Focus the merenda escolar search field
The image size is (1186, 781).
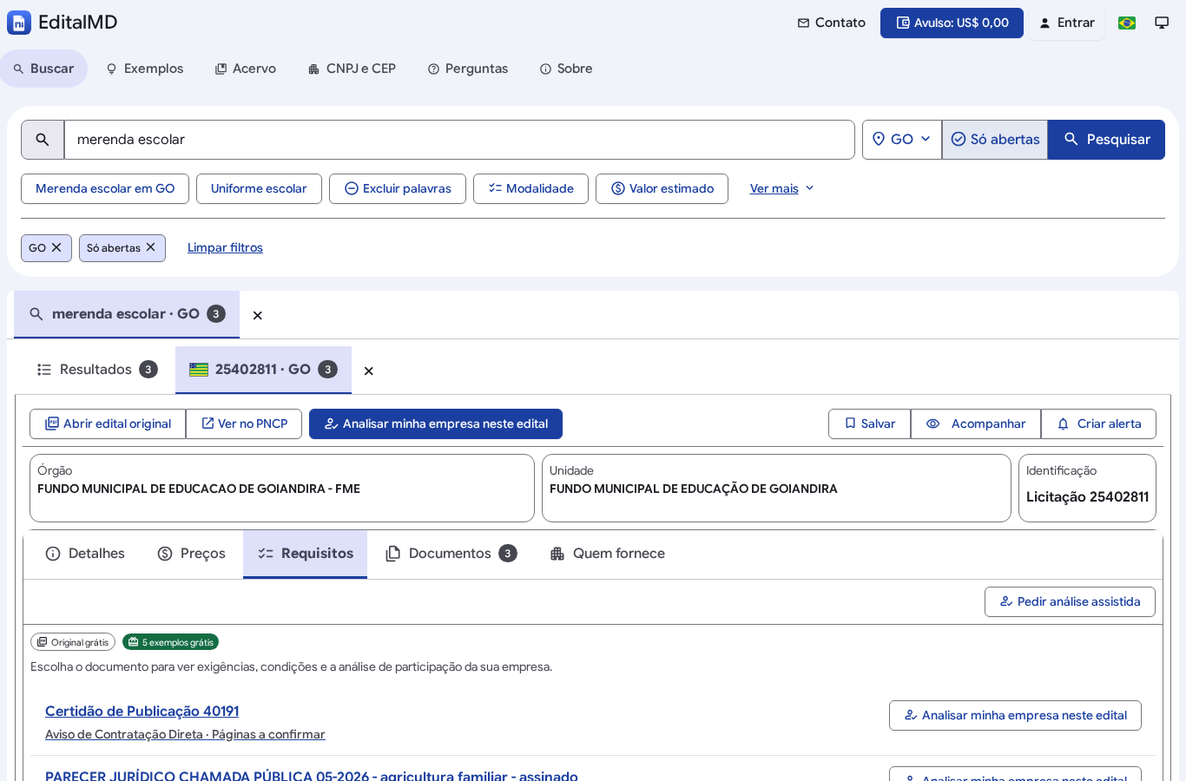point(459,140)
